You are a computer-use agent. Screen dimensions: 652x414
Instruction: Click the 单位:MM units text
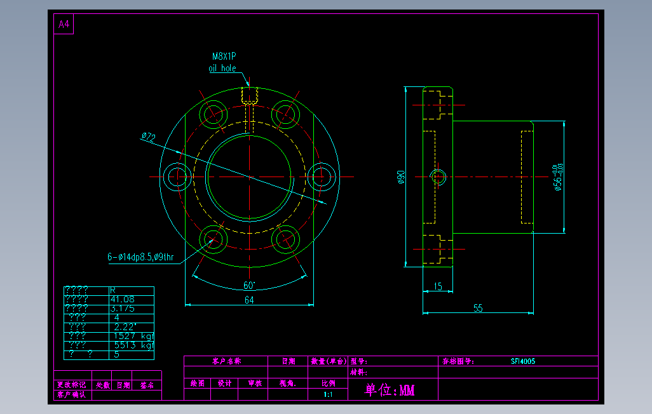pos(390,390)
